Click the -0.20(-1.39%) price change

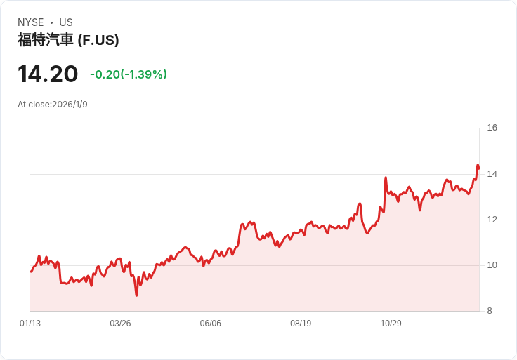point(129,74)
